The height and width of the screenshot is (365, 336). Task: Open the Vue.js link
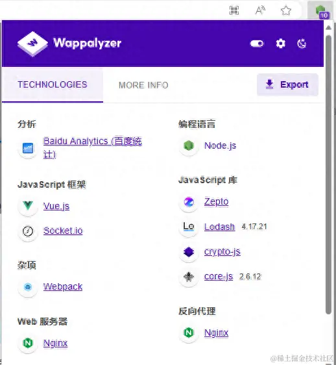(56, 207)
